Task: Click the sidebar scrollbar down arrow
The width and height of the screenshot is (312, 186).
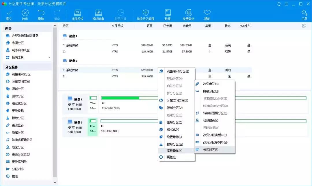Action: [x=55, y=182]
